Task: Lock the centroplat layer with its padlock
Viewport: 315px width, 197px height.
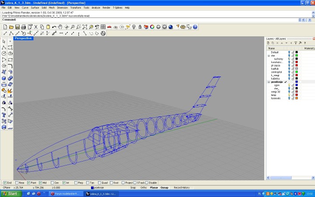Action: coord(293,72)
